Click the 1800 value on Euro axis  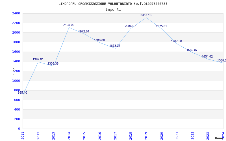pyautogui.click(x=16, y=42)
